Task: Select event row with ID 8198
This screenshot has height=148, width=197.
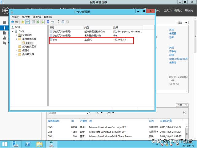Action: [116, 127]
